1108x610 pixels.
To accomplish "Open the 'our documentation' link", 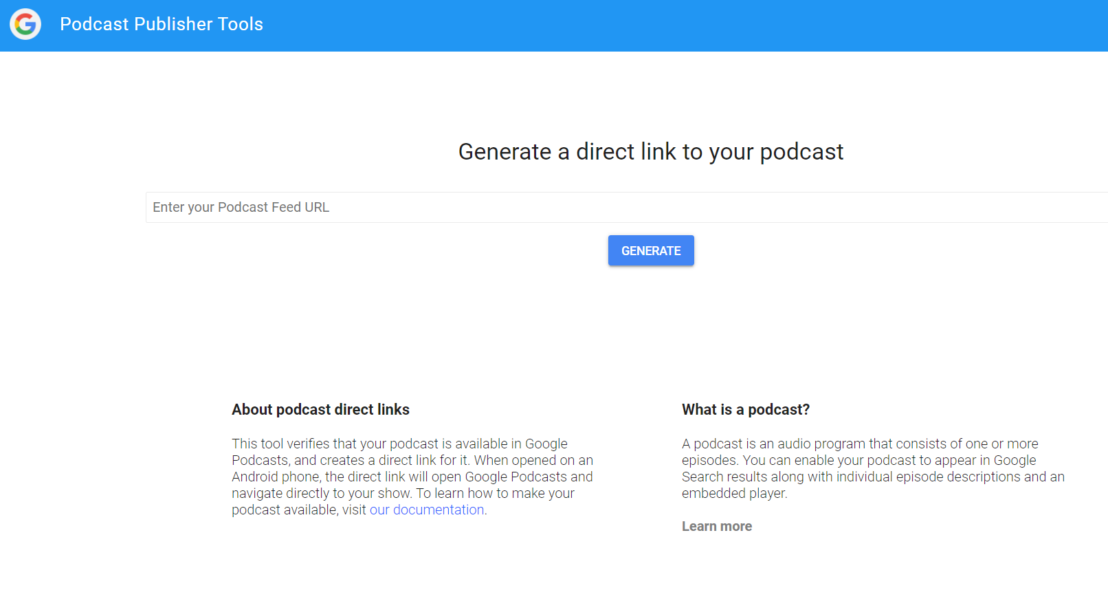I will 427,510.
